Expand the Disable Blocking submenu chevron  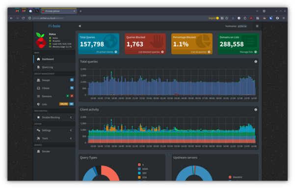[x=71, y=117]
